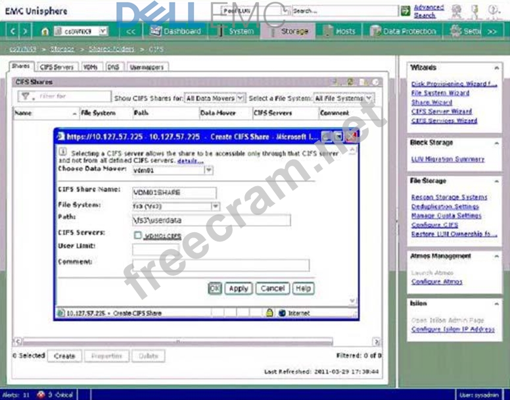510x400 pixels.
Task: Click the Apply button
Action: [x=239, y=288]
